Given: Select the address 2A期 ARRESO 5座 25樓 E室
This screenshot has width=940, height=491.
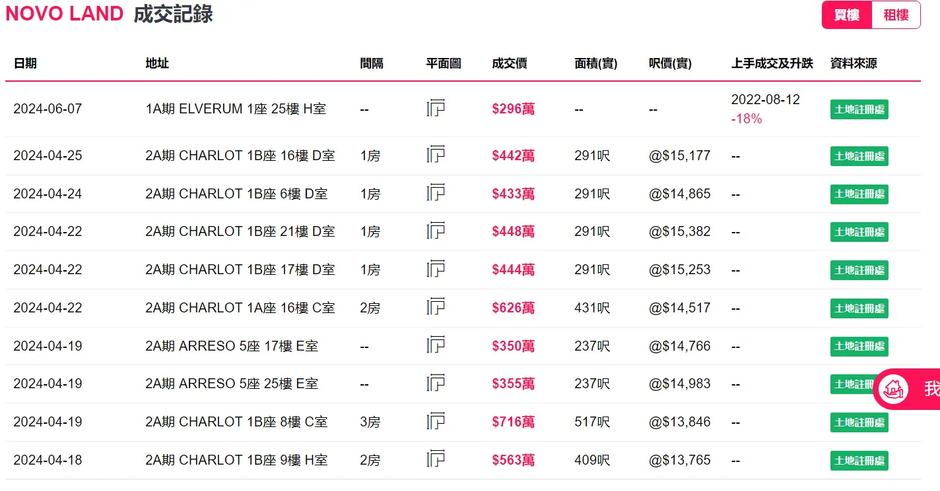Looking at the screenshot, I should [x=232, y=384].
